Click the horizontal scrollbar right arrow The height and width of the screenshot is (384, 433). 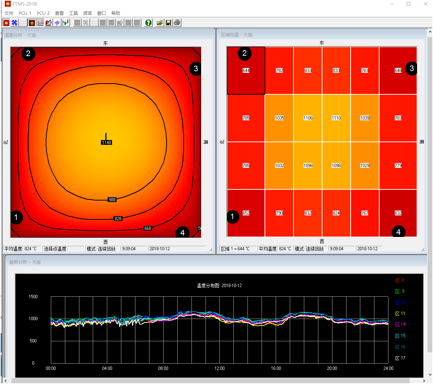(x=424, y=381)
